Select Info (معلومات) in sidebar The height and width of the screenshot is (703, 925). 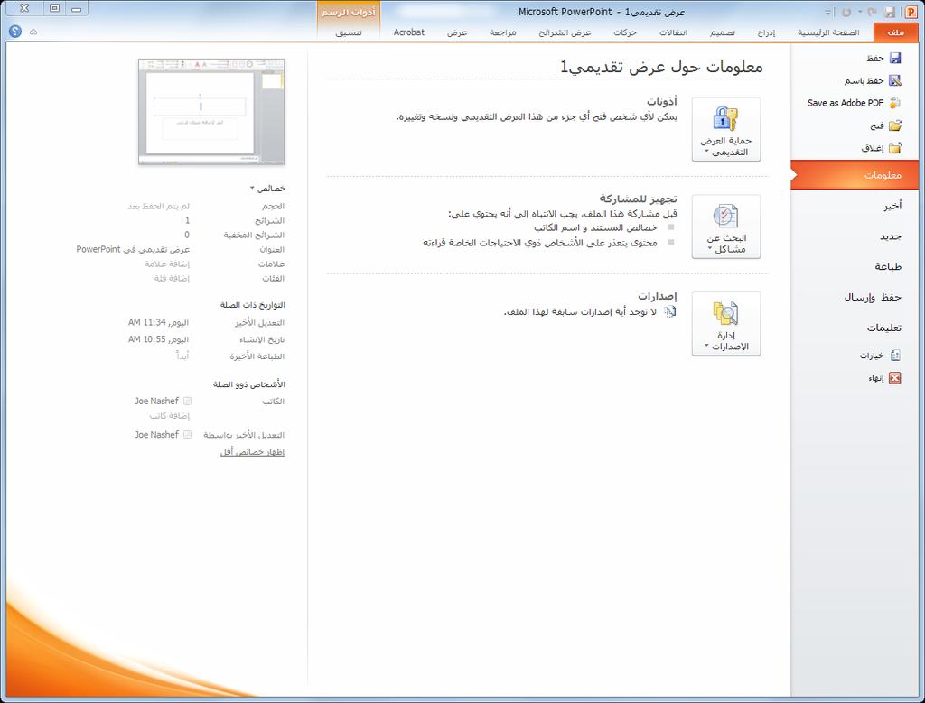pos(855,175)
